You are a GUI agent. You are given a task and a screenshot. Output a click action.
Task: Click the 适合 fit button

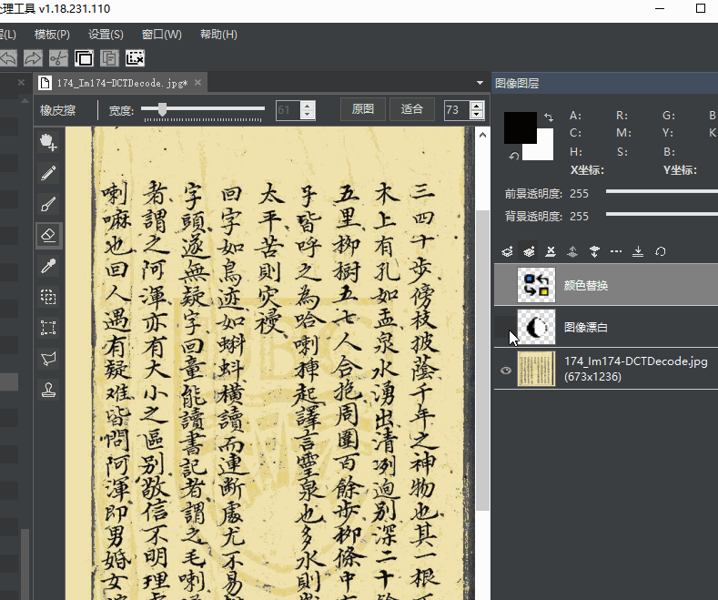click(x=411, y=109)
